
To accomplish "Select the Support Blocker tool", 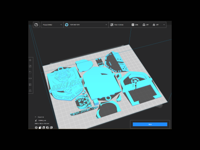I will pos(30,90).
